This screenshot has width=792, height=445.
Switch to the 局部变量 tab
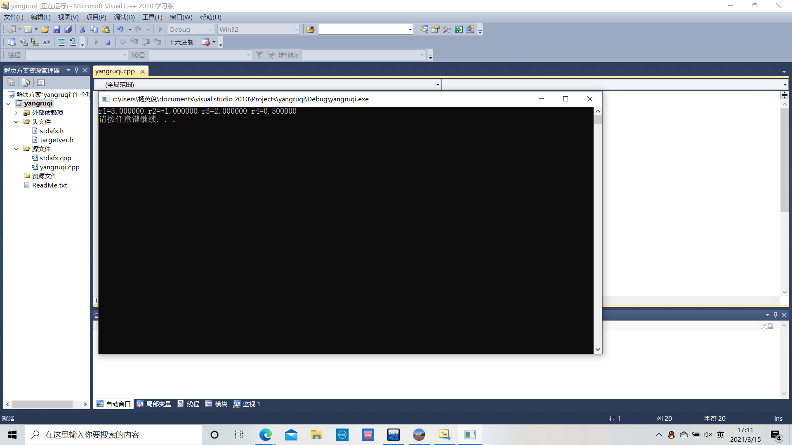[154, 404]
